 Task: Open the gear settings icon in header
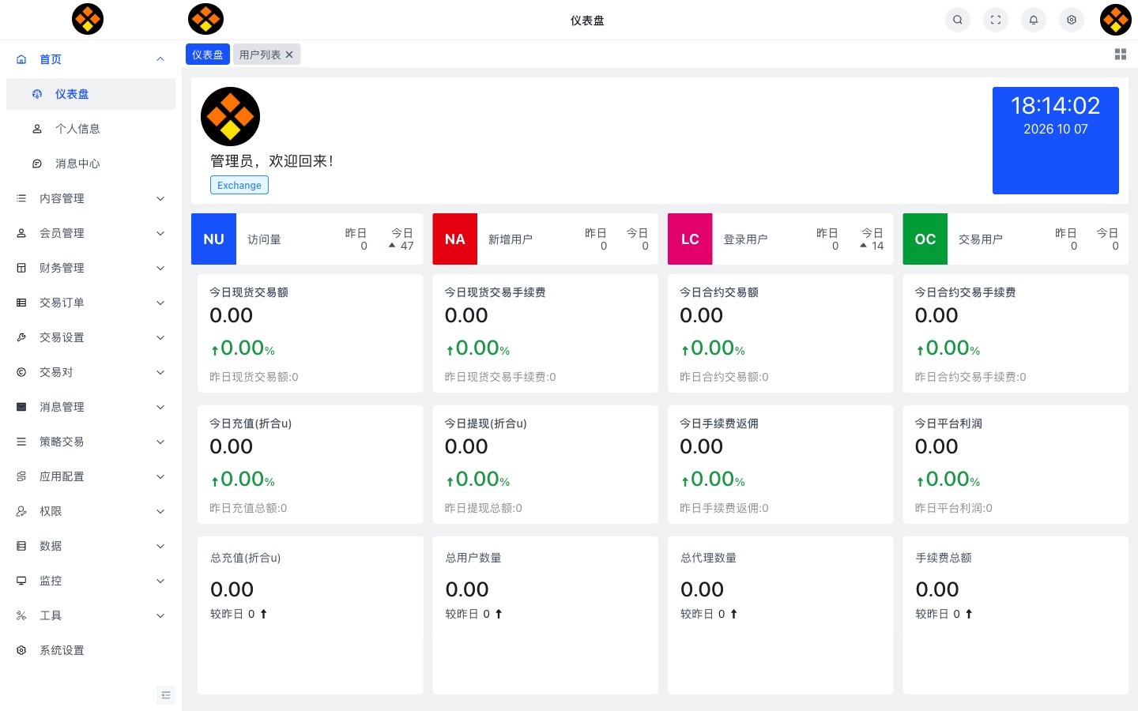tap(1072, 20)
